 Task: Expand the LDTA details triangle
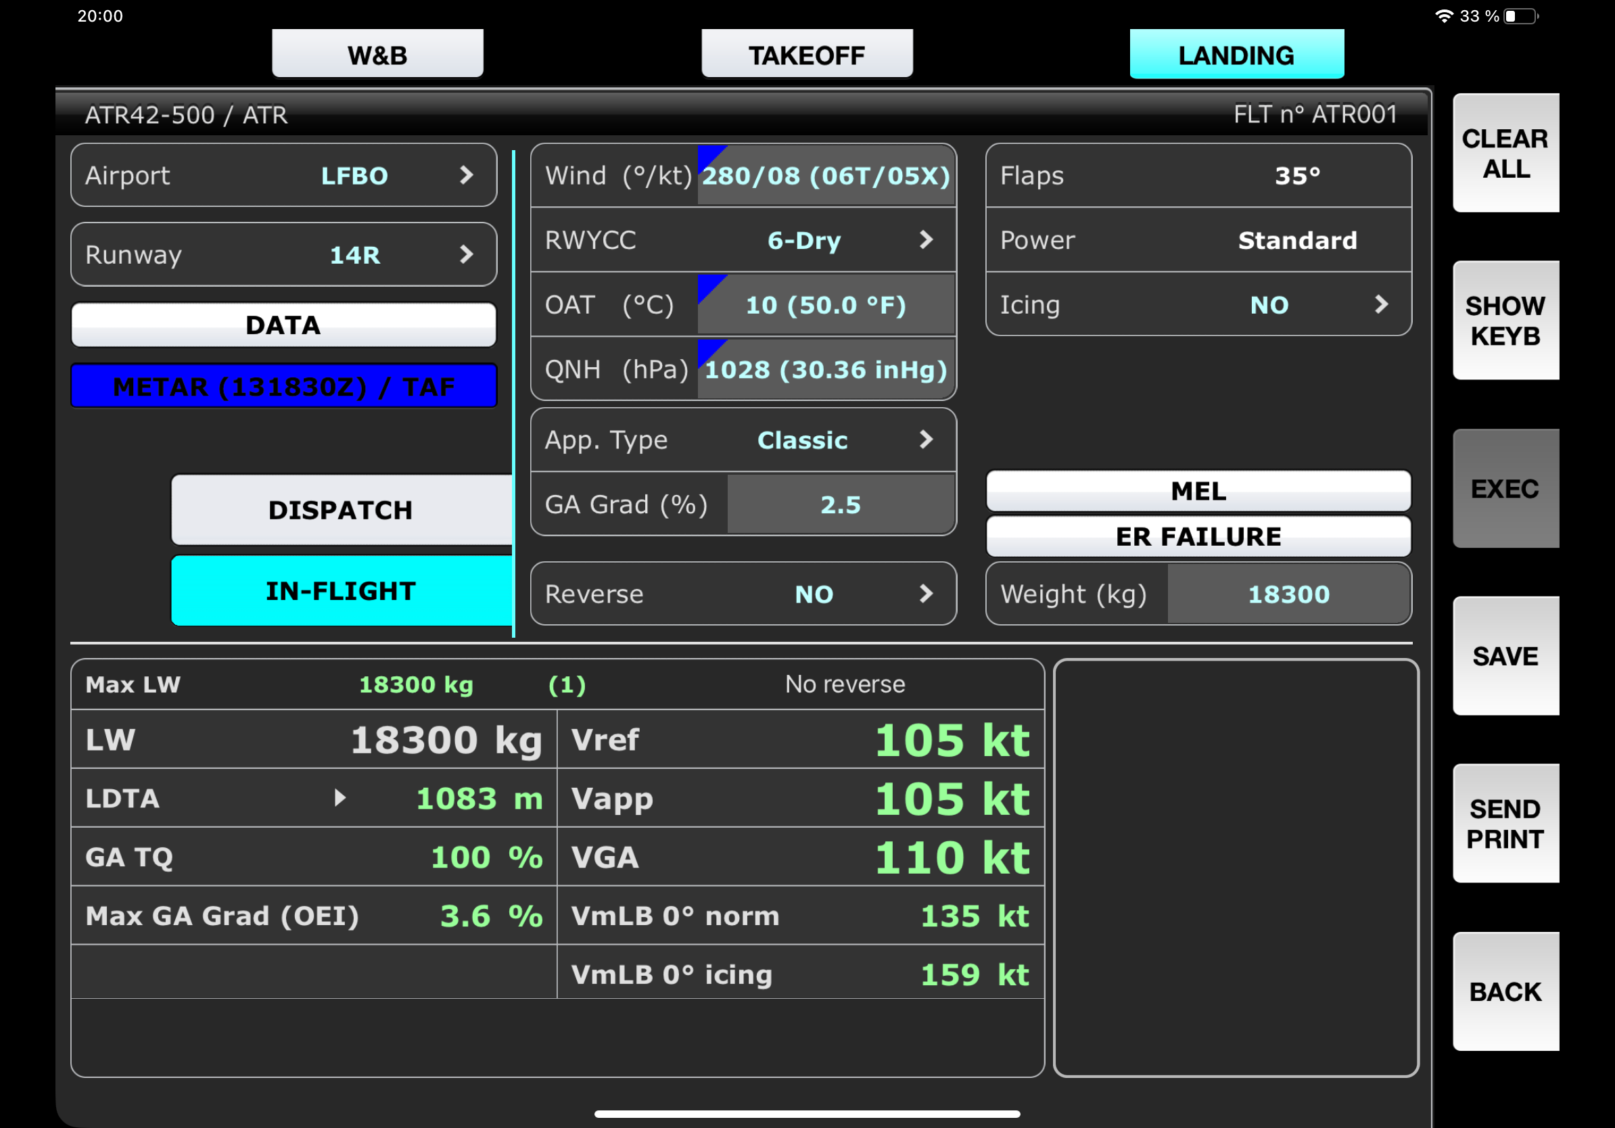pos(340,797)
